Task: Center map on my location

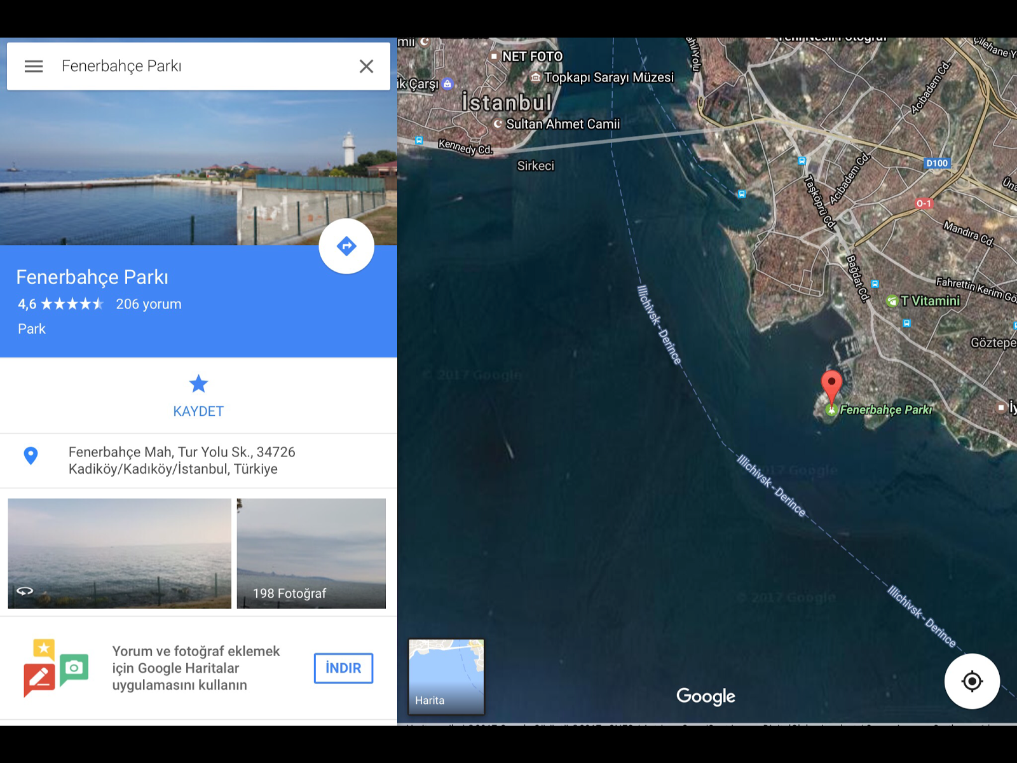Action: (x=972, y=681)
